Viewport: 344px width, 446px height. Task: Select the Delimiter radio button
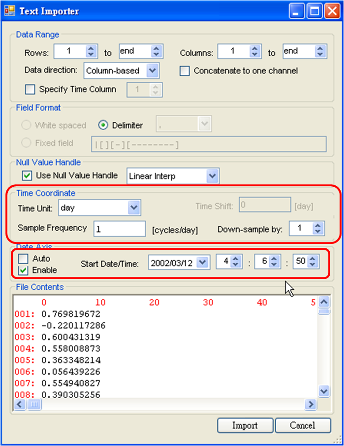(x=103, y=125)
